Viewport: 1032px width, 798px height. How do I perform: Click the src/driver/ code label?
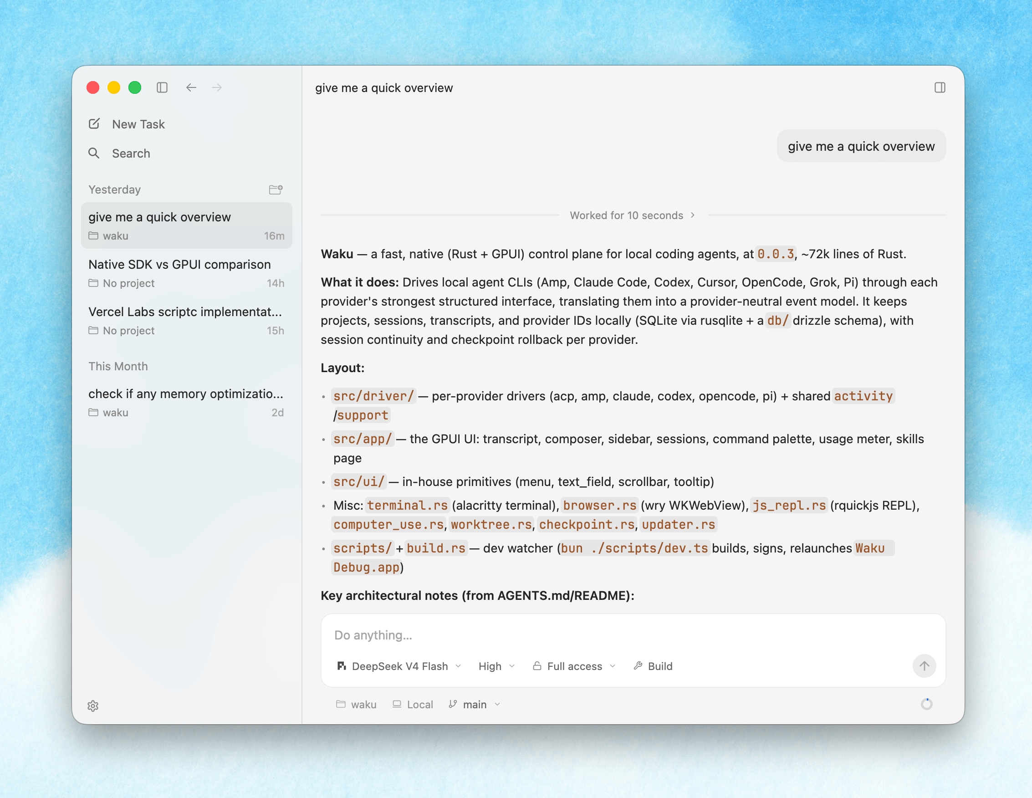(373, 396)
